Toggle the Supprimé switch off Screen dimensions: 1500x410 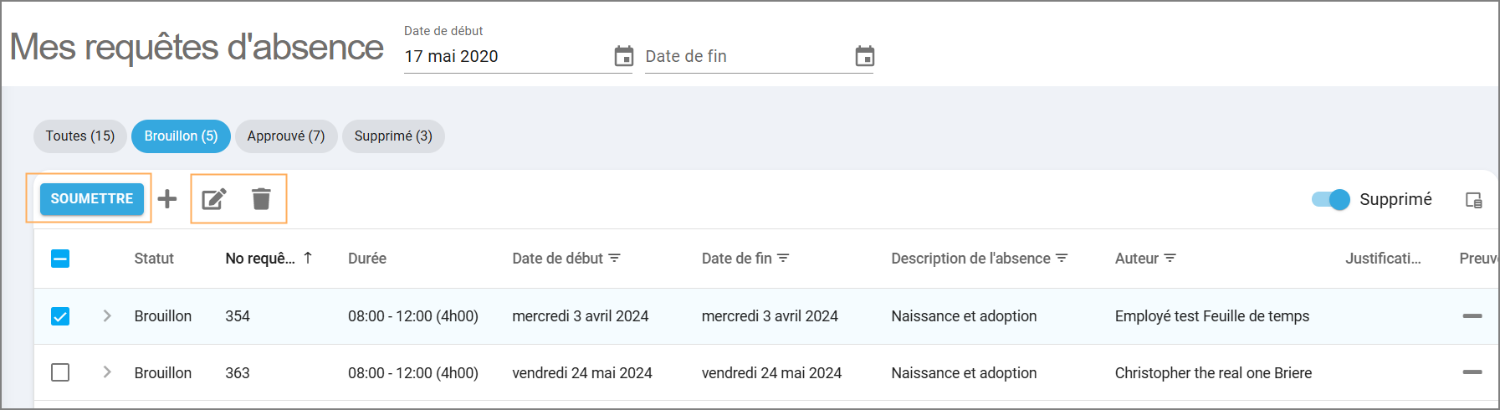1330,199
